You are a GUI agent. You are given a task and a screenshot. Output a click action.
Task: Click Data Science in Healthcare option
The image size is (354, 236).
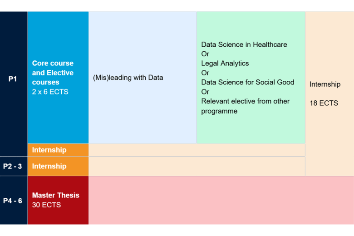[x=244, y=44]
